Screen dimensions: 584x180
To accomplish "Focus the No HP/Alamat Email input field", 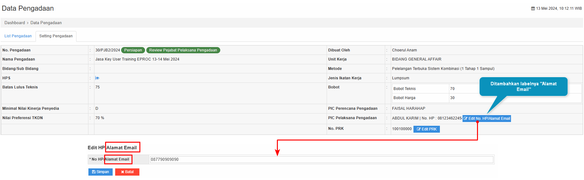I will click(321, 160).
